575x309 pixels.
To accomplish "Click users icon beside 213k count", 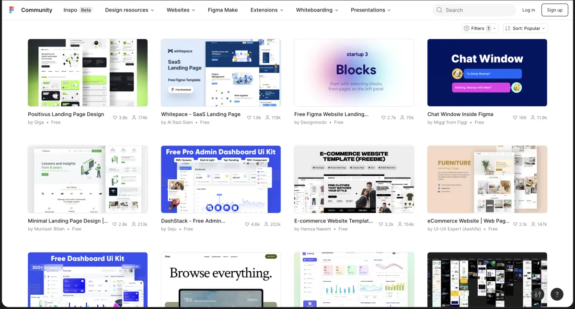I will tap(134, 224).
